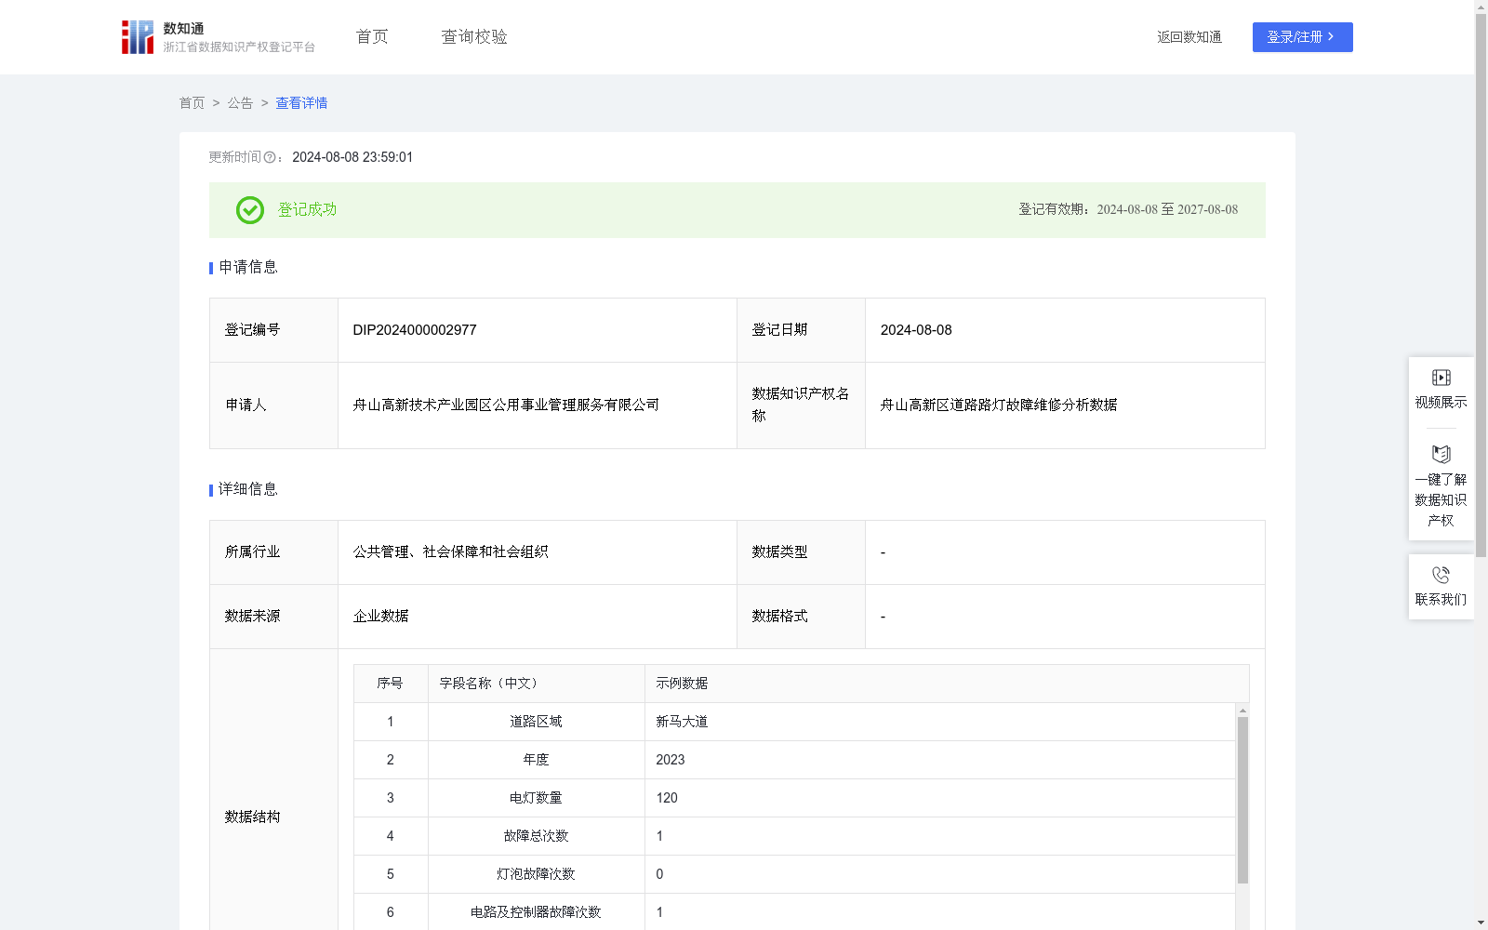Click the 数据类型 label cell
The height and width of the screenshot is (930, 1488).
801,552
